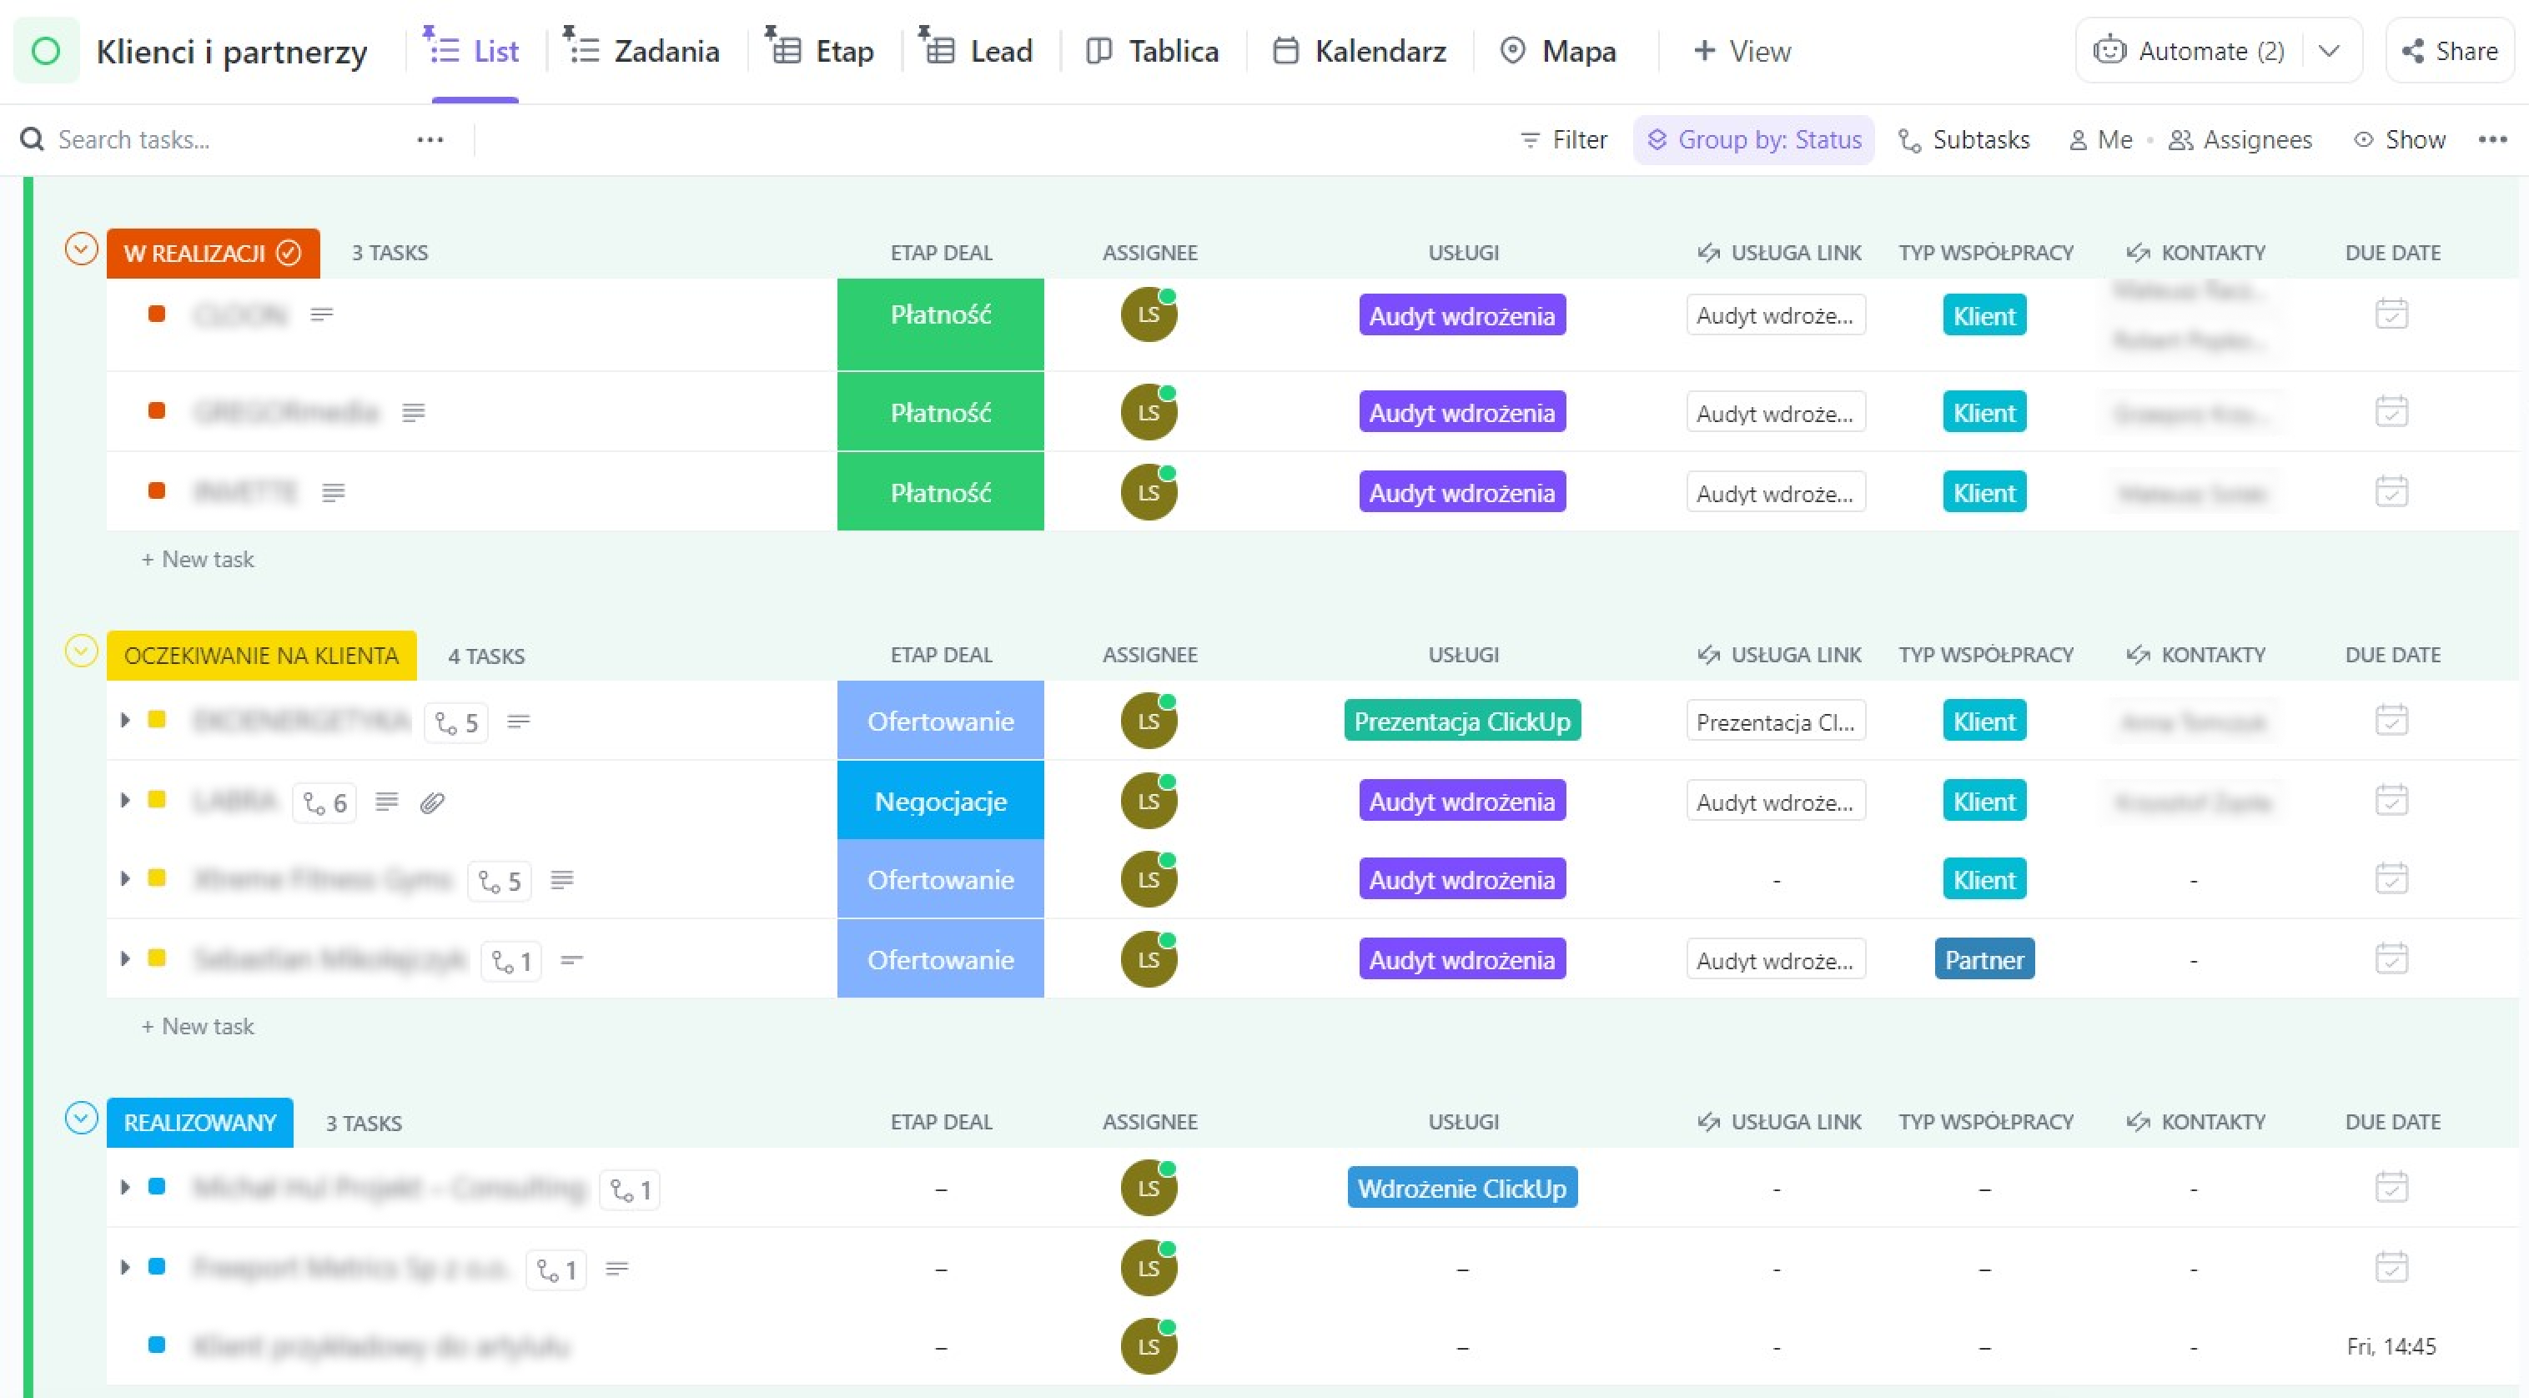The height and width of the screenshot is (1398, 2529).
Task: Add a new view with + View
Action: coord(1742,51)
